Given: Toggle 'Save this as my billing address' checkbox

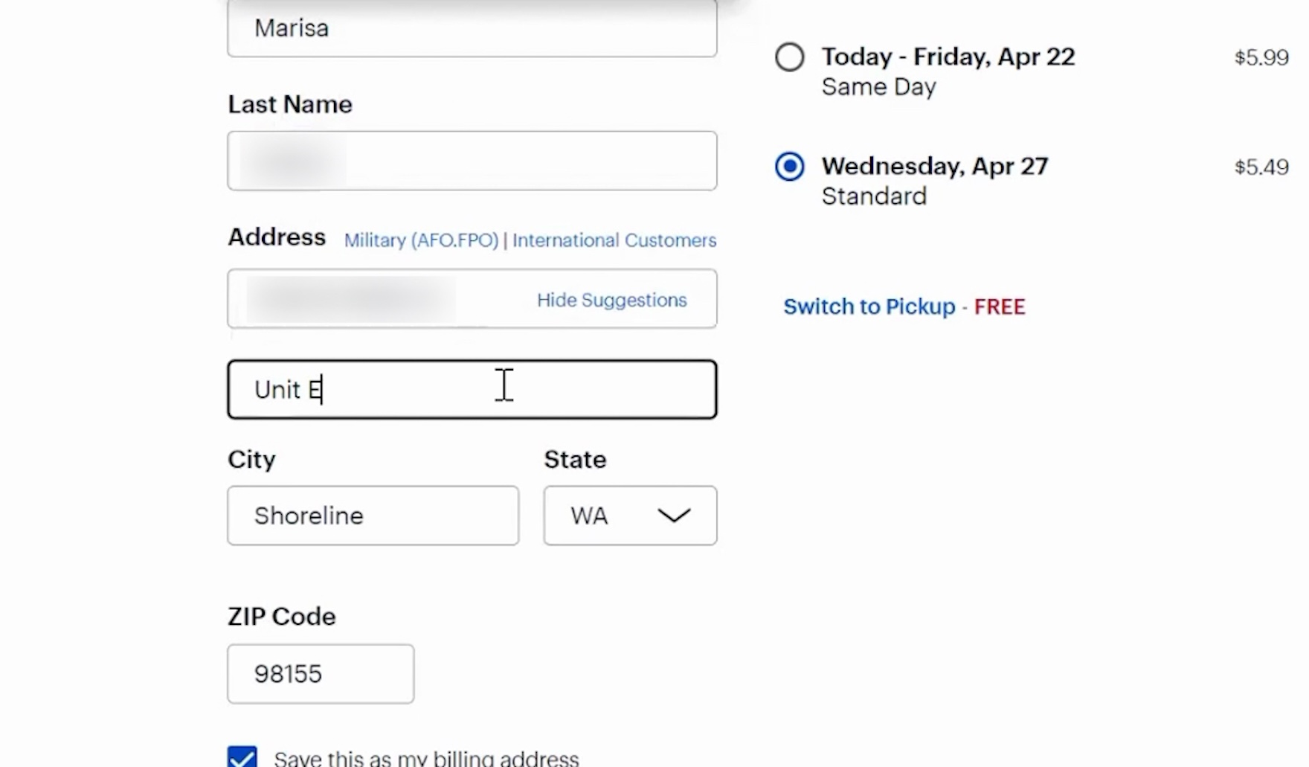Looking at the screenshot, I should pyautogui.click(x=242, y=757).
